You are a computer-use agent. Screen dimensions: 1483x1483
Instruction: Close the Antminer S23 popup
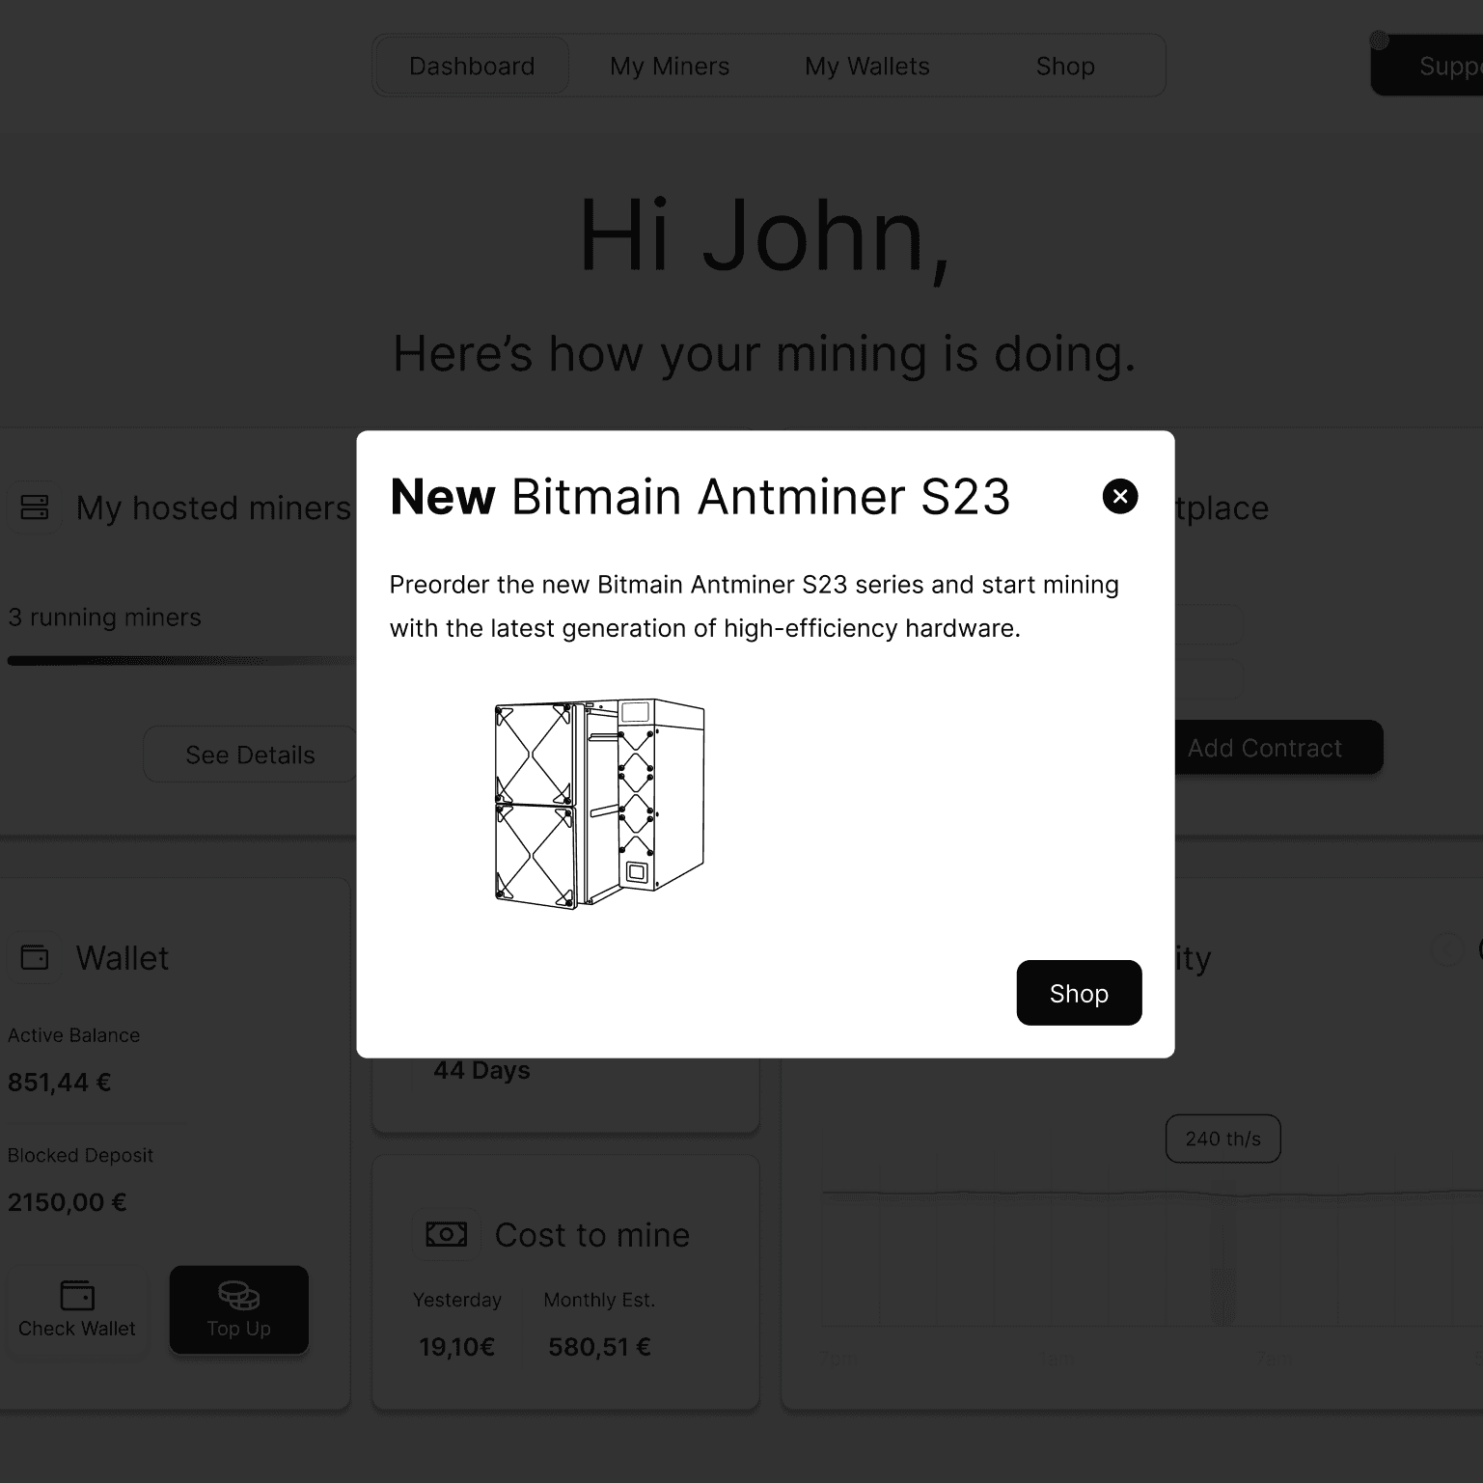1119,496
